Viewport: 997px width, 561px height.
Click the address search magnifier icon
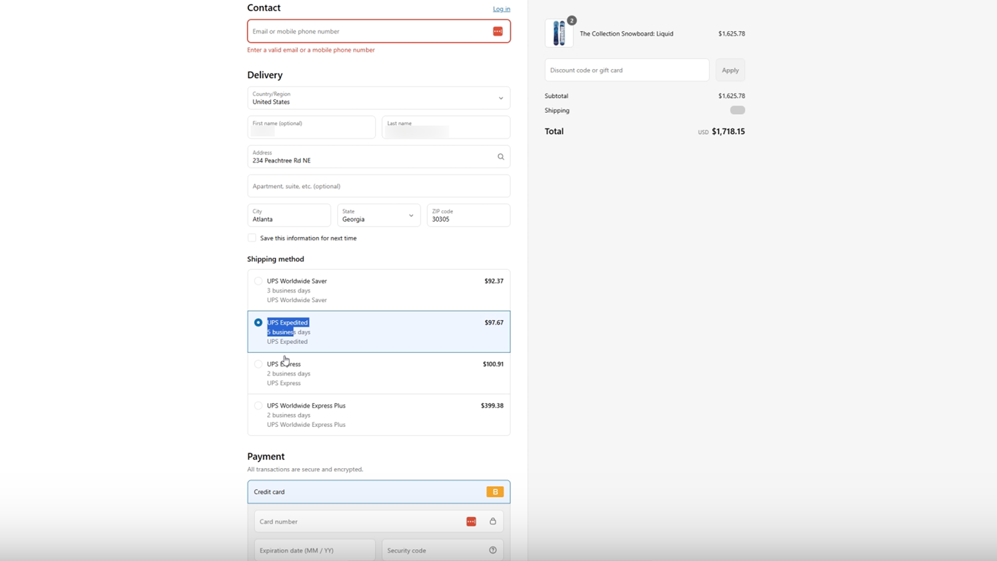pyautogui.click(x=500, y=156)
